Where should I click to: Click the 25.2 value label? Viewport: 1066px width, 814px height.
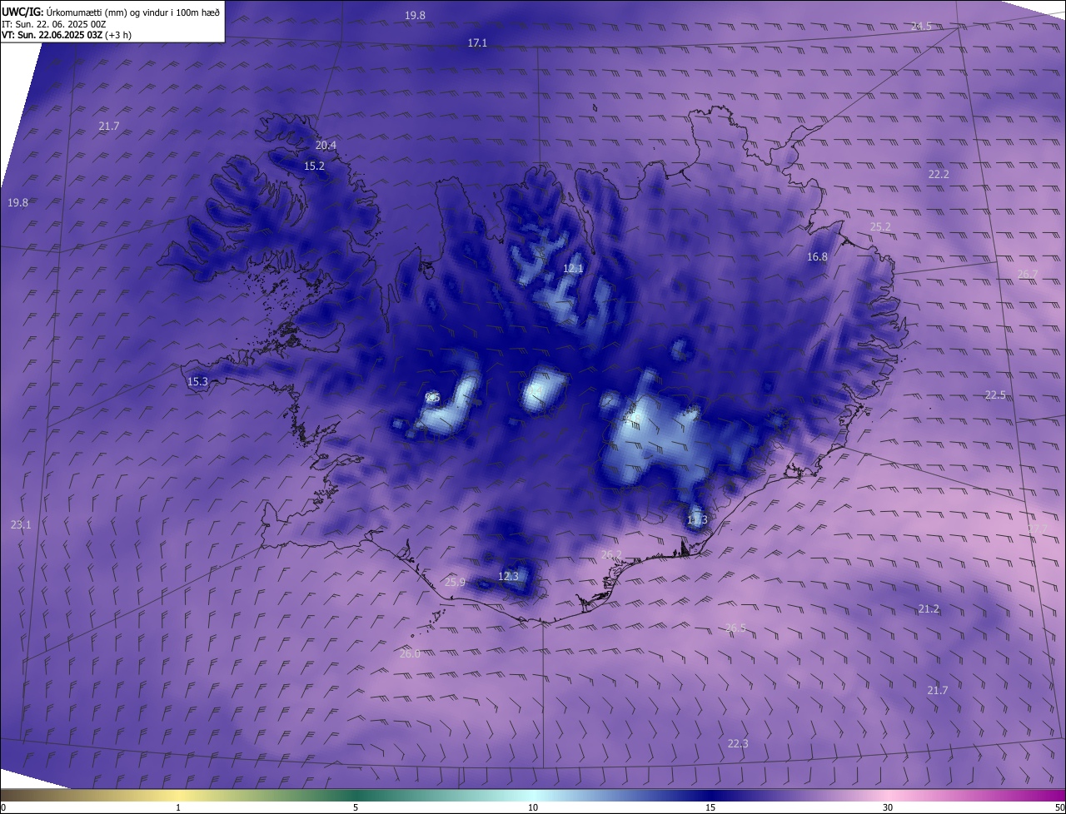(x=880, y=227)
